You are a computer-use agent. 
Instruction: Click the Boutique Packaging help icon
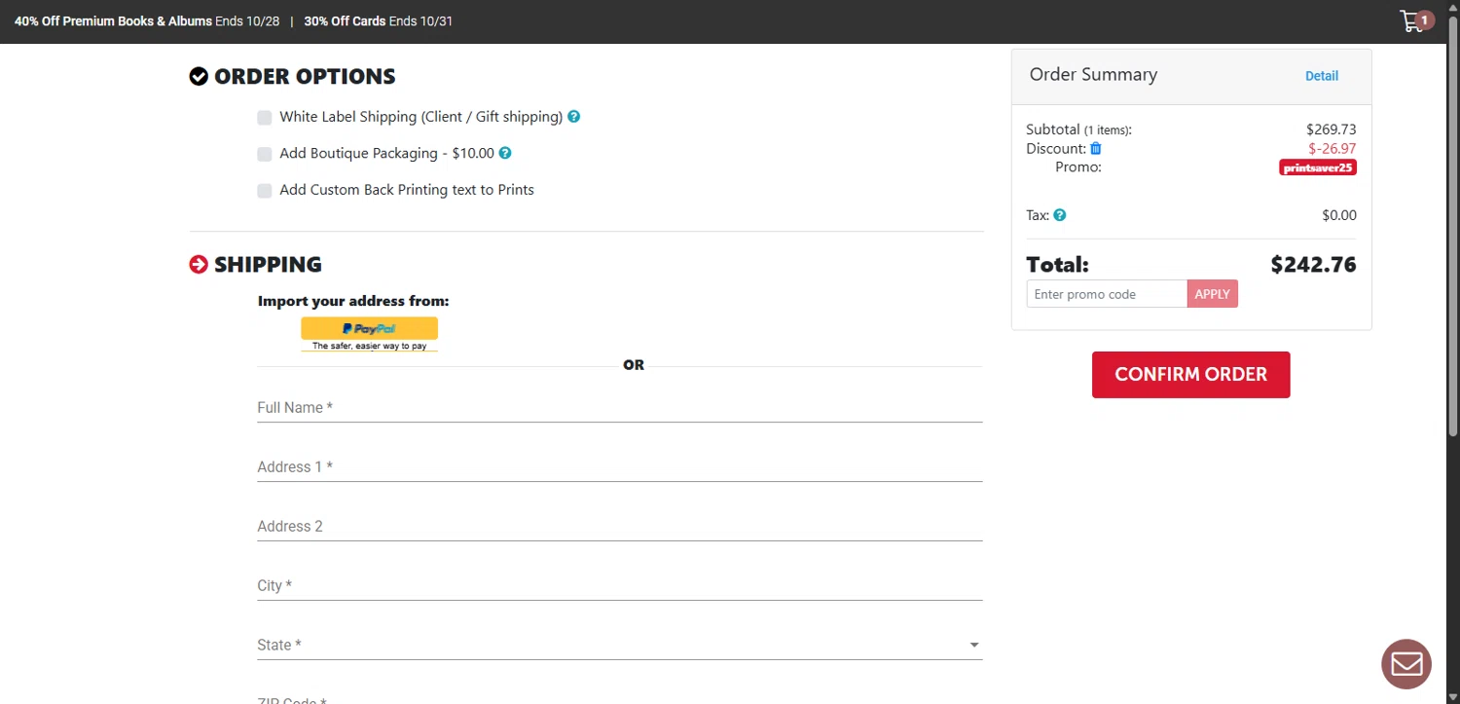click(x=505, y=153)
